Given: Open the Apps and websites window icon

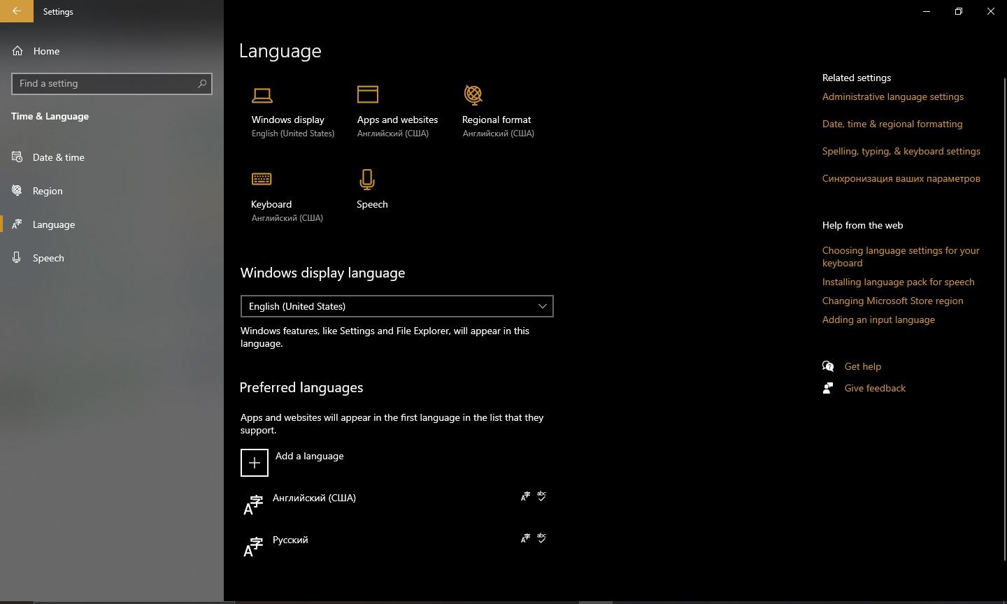Looking at the screenshot, I should click(x=368, y=94).
